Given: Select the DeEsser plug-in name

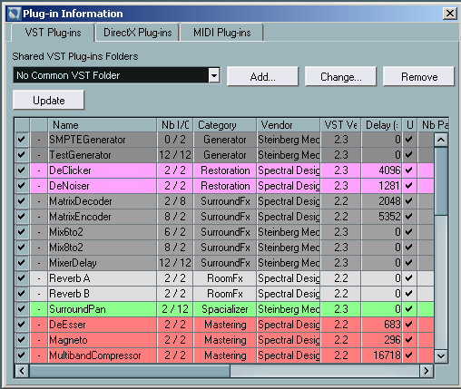Looking at the screenshot, I should 67,325.
